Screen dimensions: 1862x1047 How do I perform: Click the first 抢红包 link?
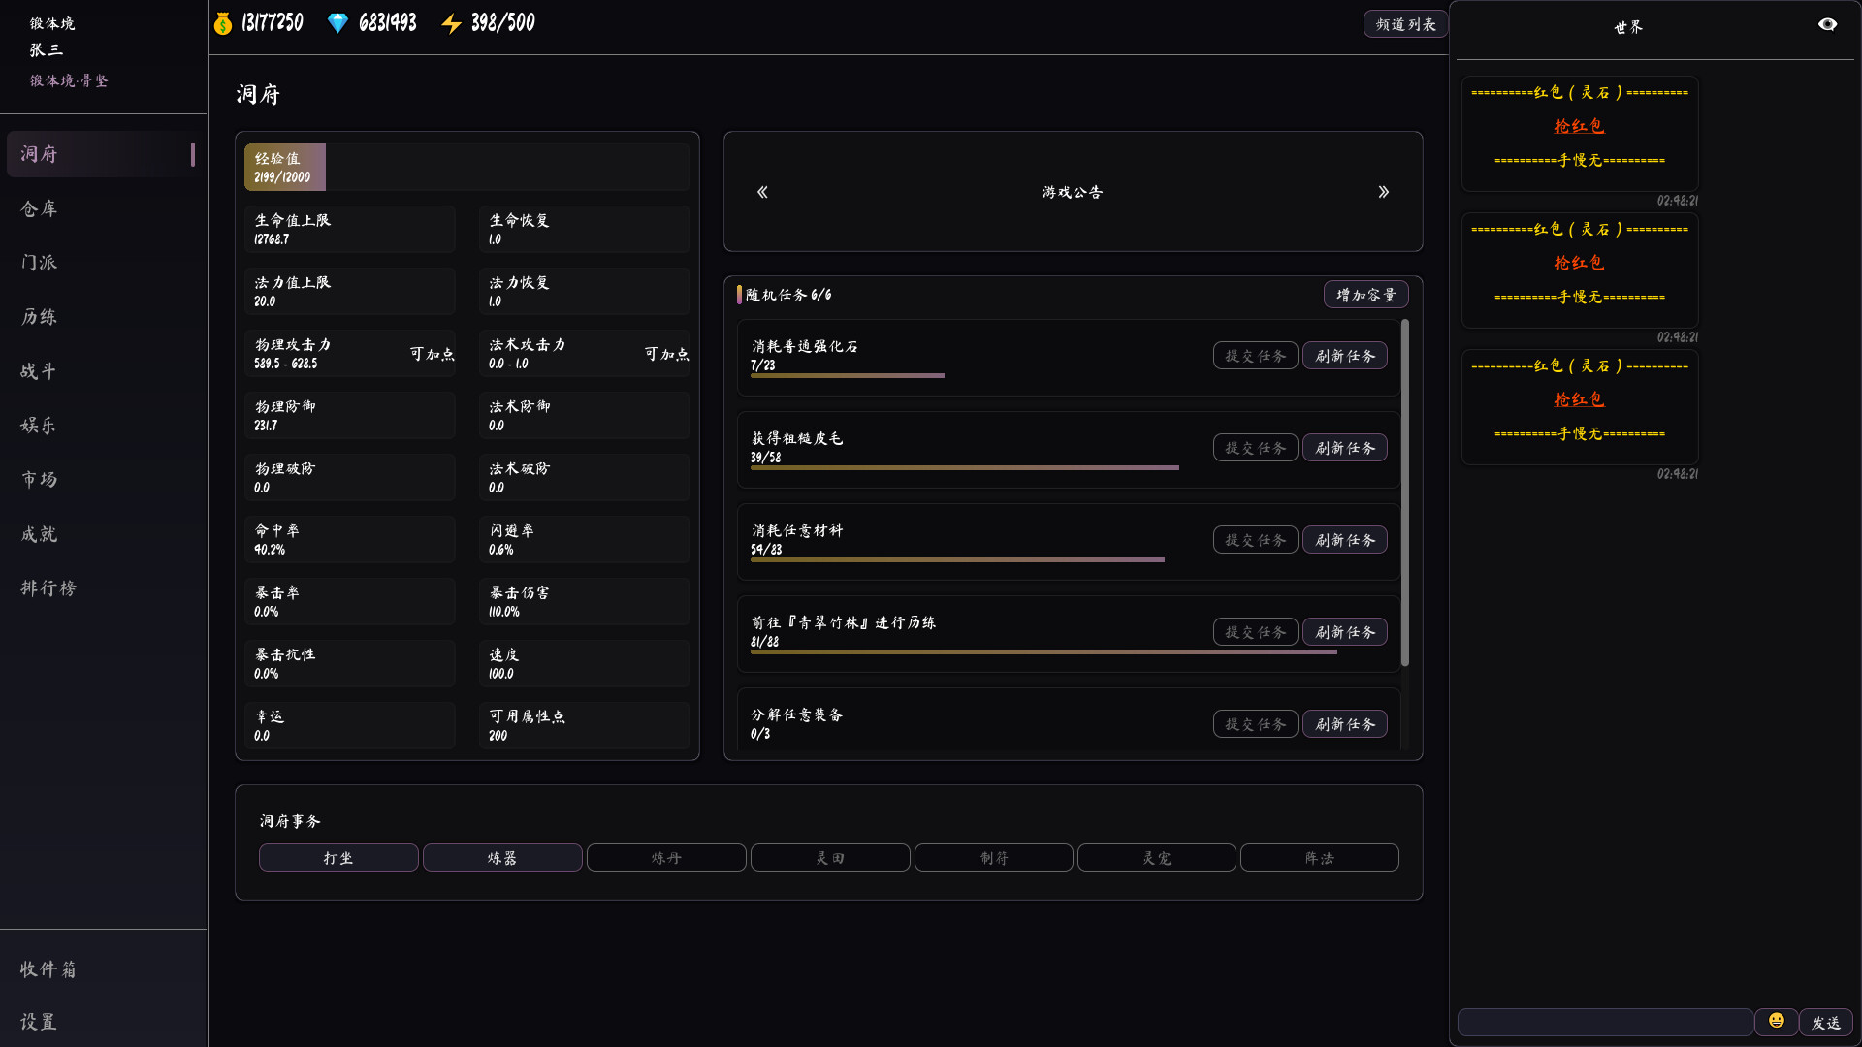(x=1578, y=126)
